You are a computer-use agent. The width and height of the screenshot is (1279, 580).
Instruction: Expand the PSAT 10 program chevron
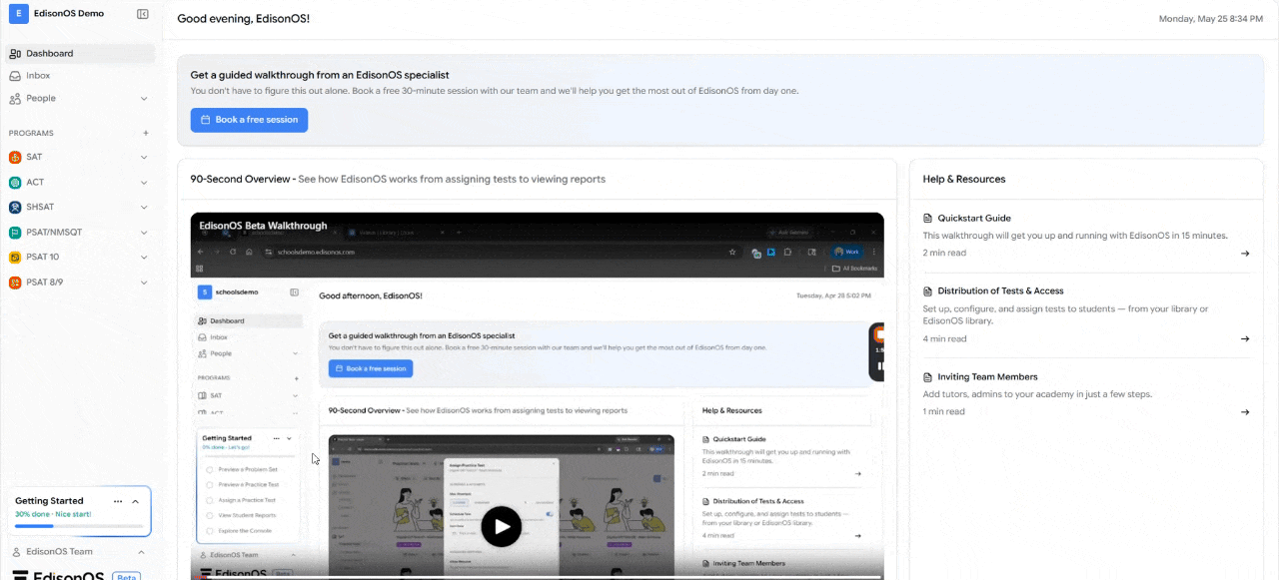tap(144, 258)
